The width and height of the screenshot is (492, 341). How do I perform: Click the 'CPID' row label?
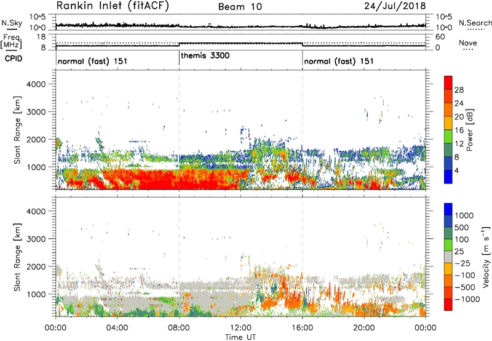pyautogui.click(x=14, y=58)
